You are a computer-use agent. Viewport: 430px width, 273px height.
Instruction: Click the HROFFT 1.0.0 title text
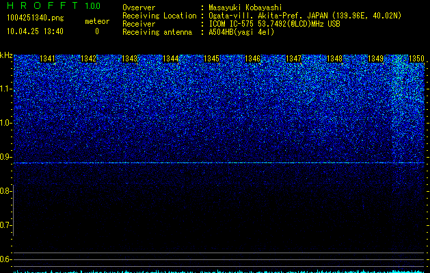click(54, 5)
